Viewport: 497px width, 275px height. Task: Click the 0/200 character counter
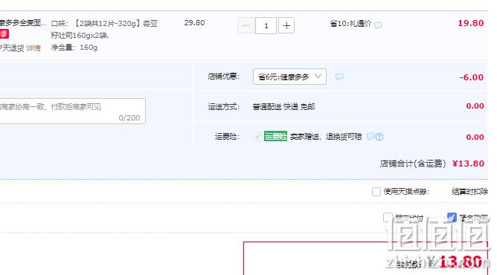click(129, 117)
